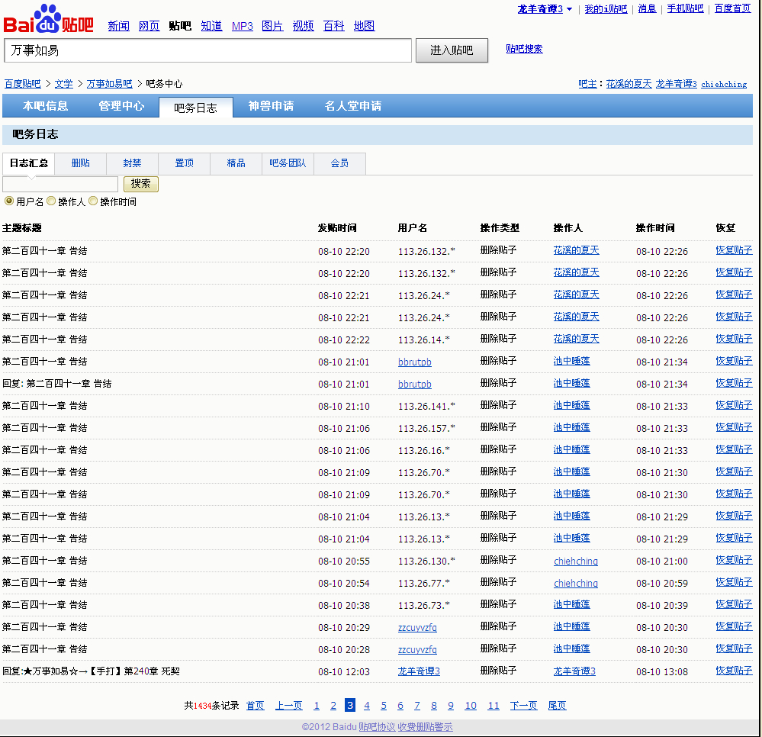Image resolution: width=762 pixels, height=737 pixels.
Task: Go to 网页 in the top navigation
Action: [150, 26]
